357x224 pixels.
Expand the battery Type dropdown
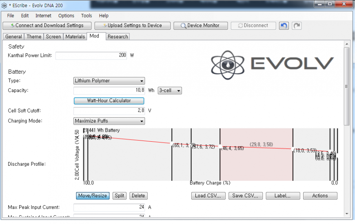pyautogui.click(x=109, y=81)
